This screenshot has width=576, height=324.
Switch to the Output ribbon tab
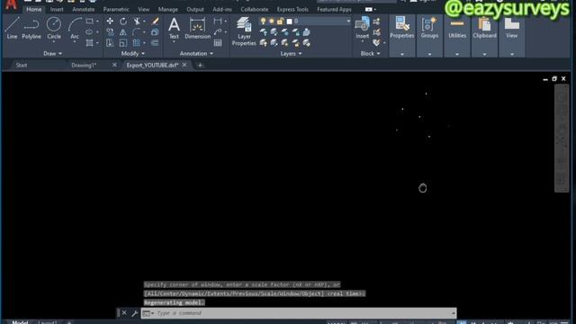tap(195, 9)
